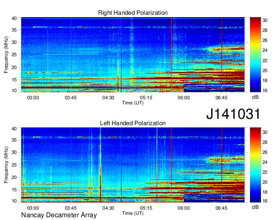The width and height of the screenshot is (272, 220).
Task: Click the 25 MHz tick on the upper plot
Action: click(14, 55)
